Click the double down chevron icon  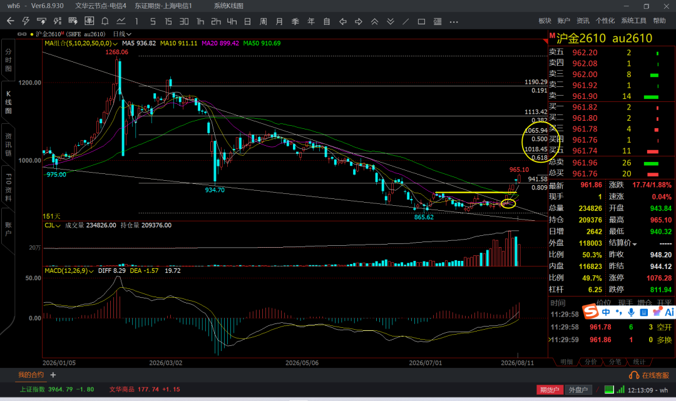point(390,21)
